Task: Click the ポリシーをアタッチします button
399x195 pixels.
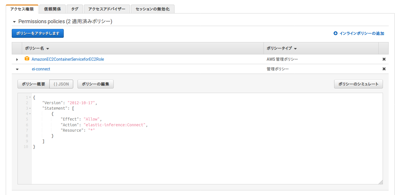Action: point(37,33)
